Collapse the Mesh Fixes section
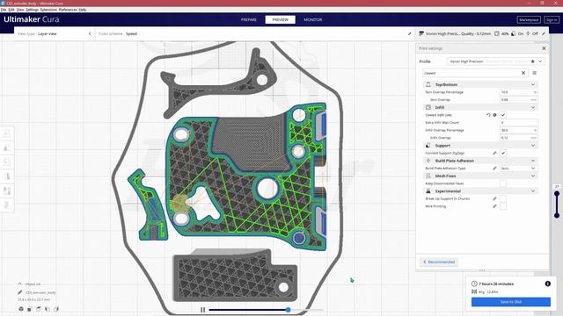563x316 pixels. 533,176
